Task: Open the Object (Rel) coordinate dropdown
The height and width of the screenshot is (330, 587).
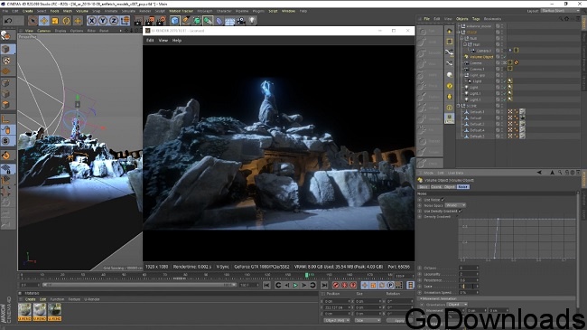Action: click(337, 320)
